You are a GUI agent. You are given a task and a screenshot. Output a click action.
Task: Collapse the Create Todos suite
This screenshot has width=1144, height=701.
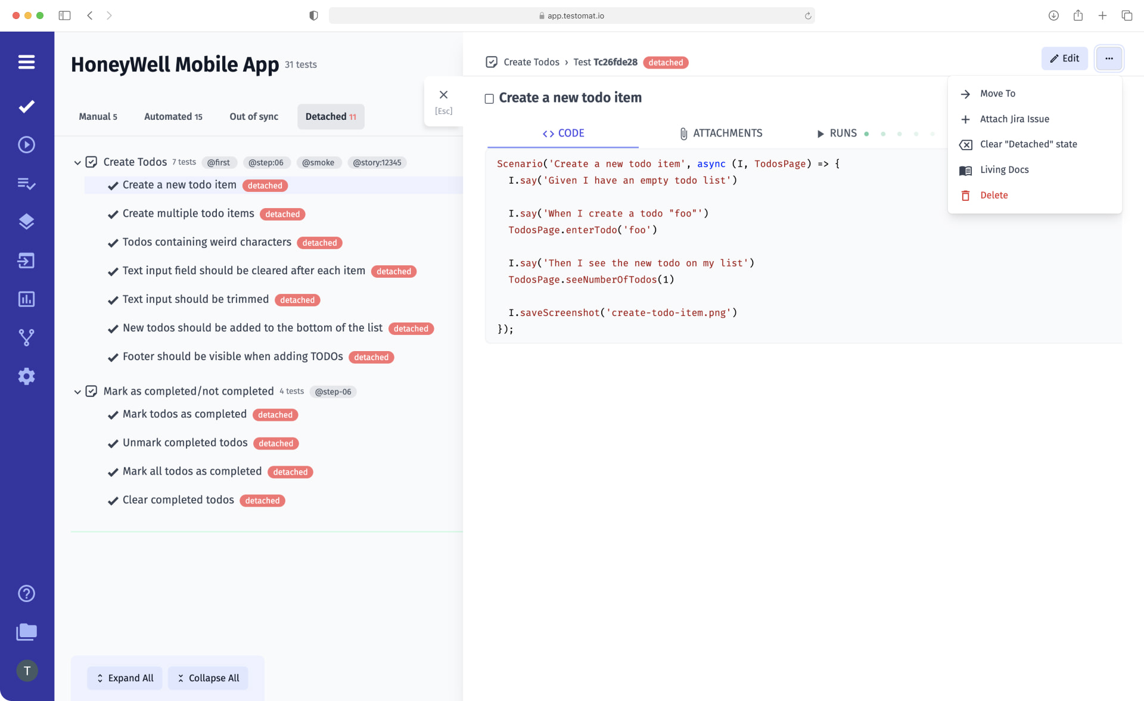pyautogui.click(x=77, y=162)
